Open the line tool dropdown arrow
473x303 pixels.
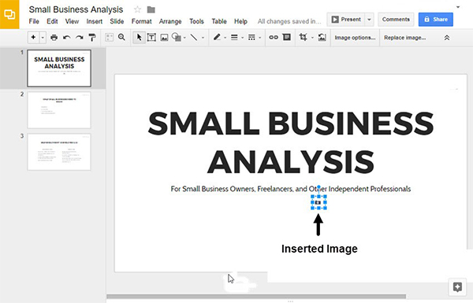click(203, 38)
